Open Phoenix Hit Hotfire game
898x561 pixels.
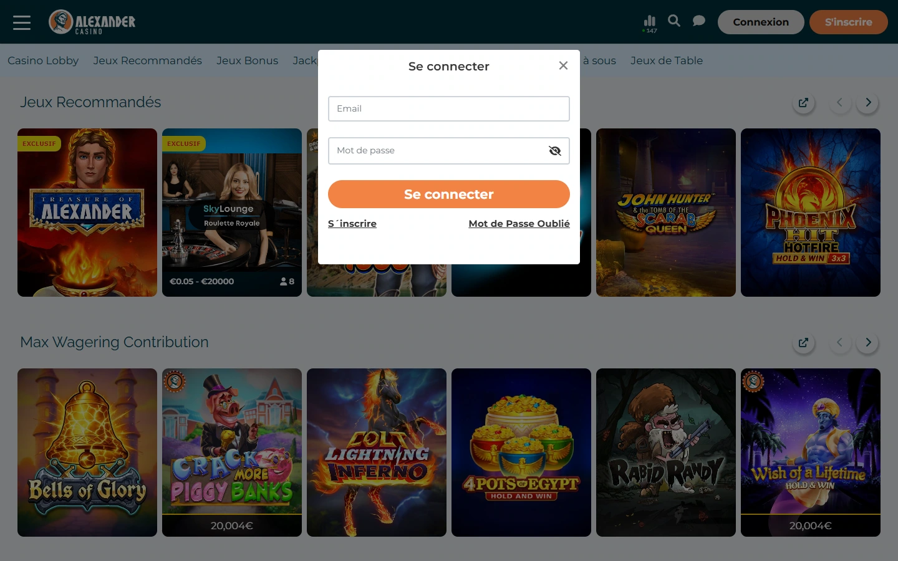click(811, 213)
